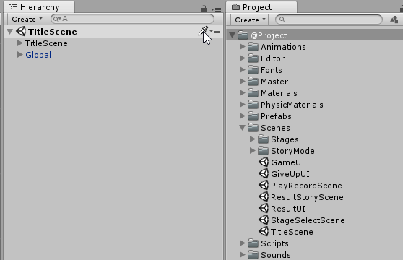Click the TitleScene asset icon in Project
403x260 pixels.
(264, 232)
